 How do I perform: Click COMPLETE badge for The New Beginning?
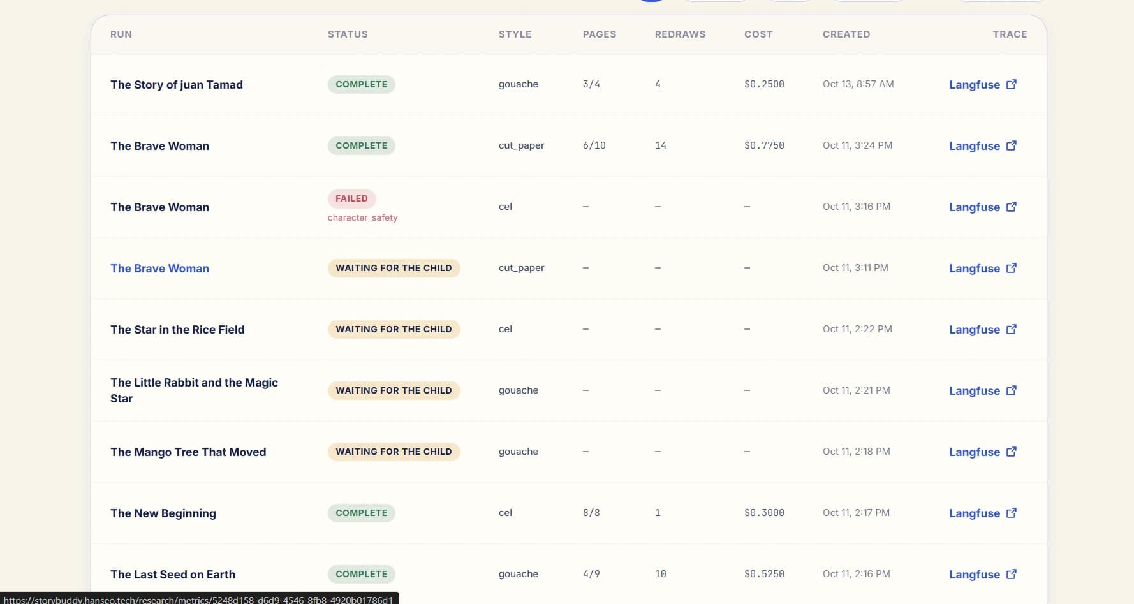point(362,513)
